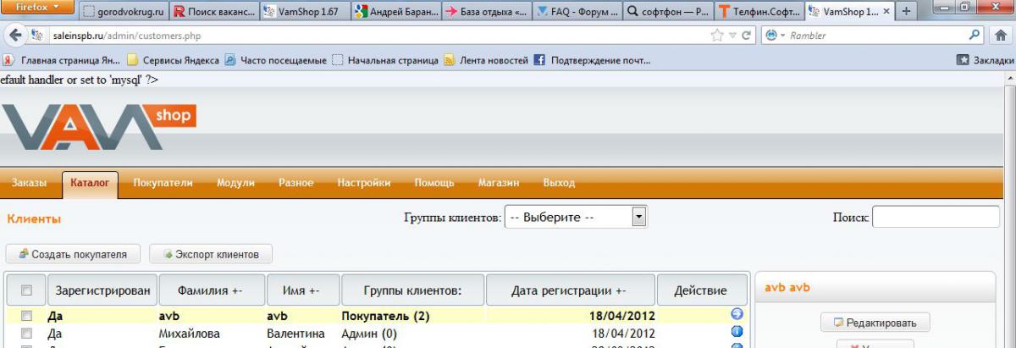Bookmark this page with the star icon

point(717,36)
